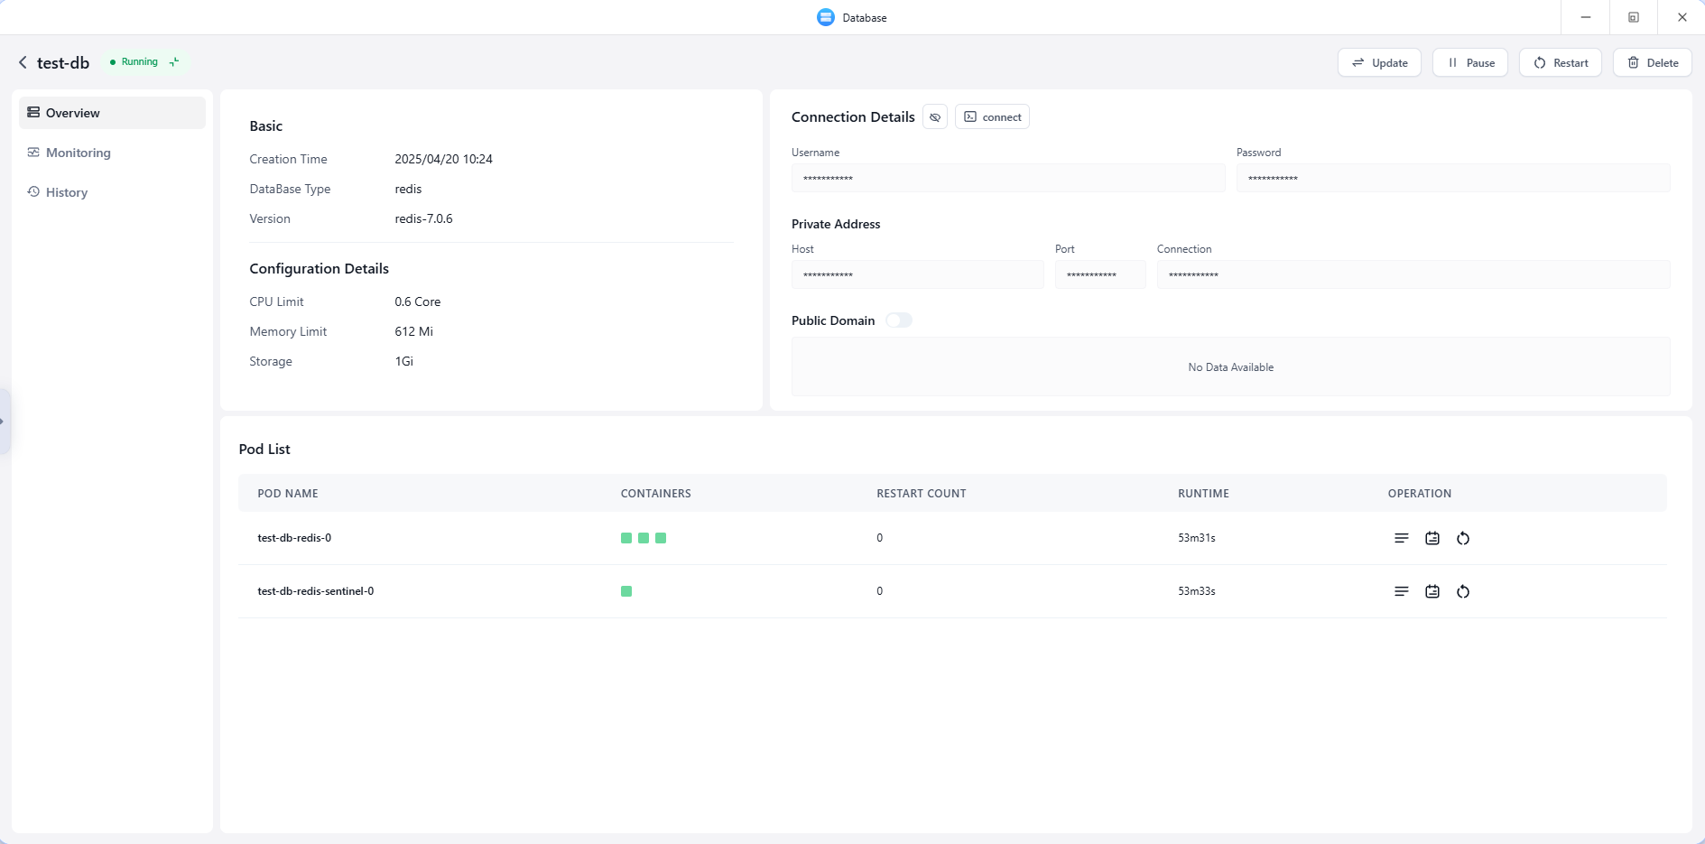Screen dimensions: 1705x844
Task: Restart the database
Action: [x=1561, y=62]
